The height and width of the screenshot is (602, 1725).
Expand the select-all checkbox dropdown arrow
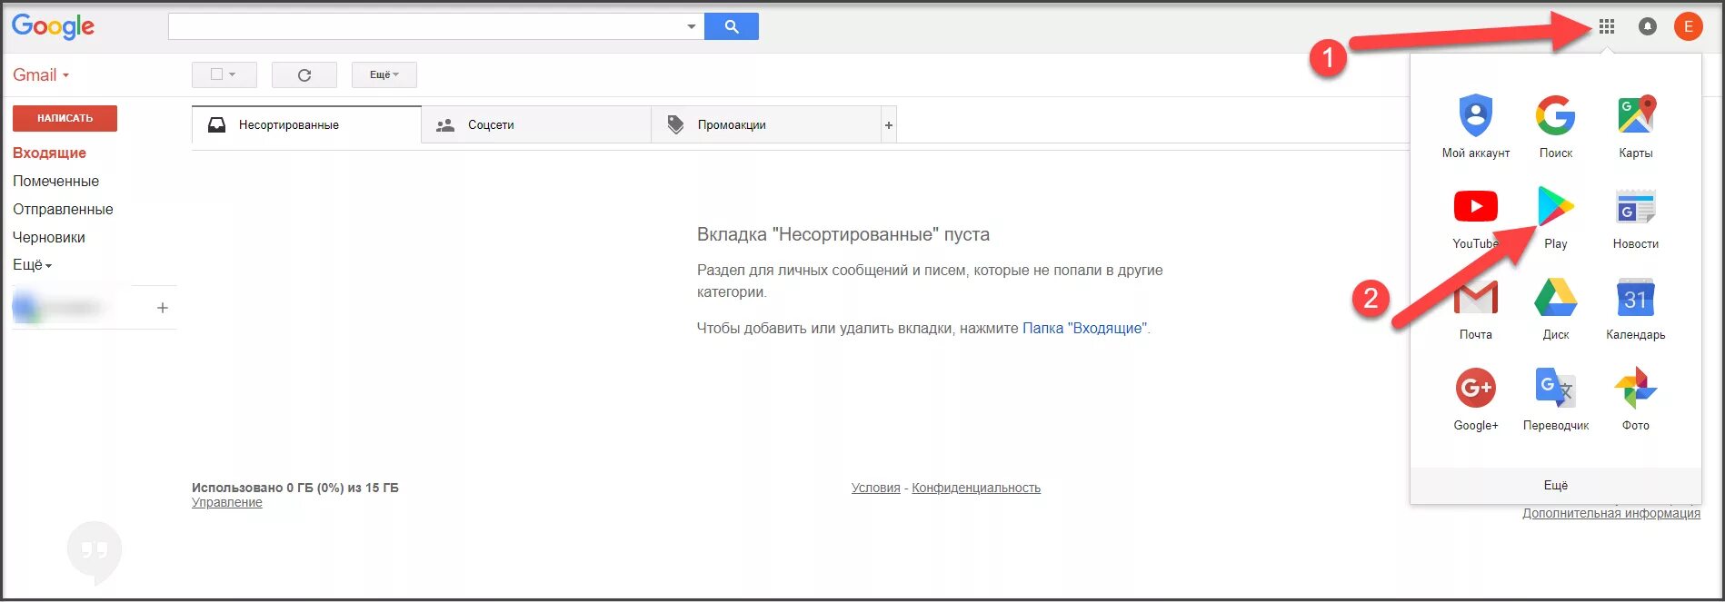tap(233, 74)
